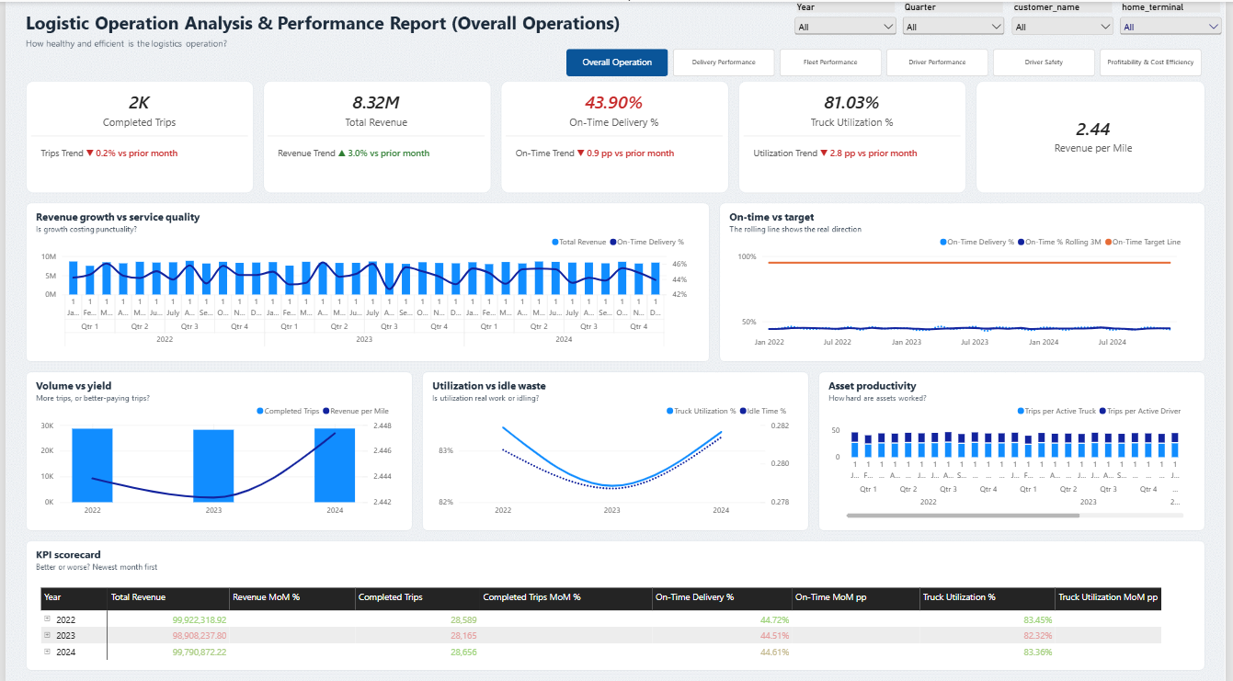Open the Quarter slicer dropdown
The width and height of the screenshot is (1233, 681).
(953, 27)
